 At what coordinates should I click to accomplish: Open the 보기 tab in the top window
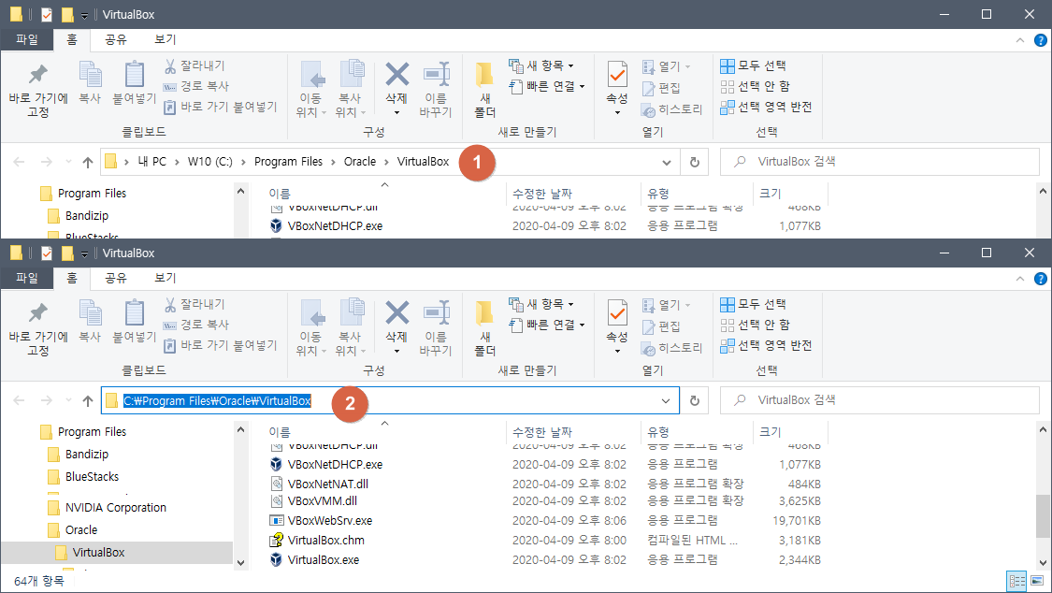click(165, 39)
